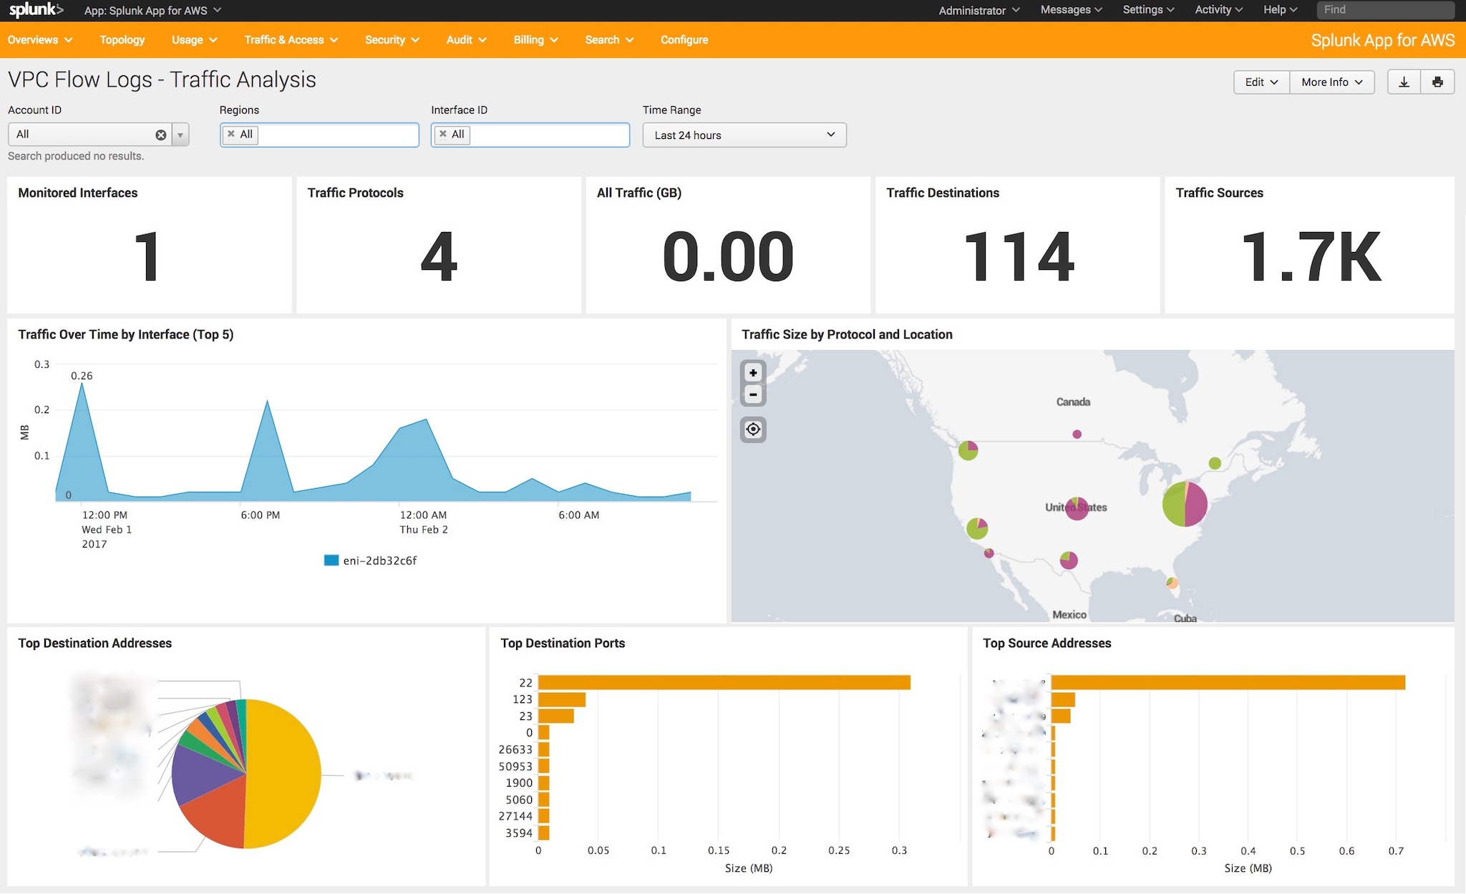Click the eni-2db32c6f legend color swatch
1466x894 pixels.
[330, 561]
